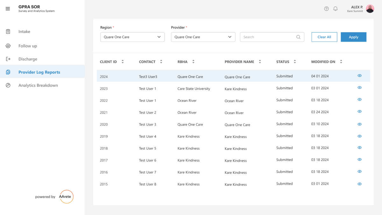
Task: Sort the table by CLIENT ID
Action: 122,61
